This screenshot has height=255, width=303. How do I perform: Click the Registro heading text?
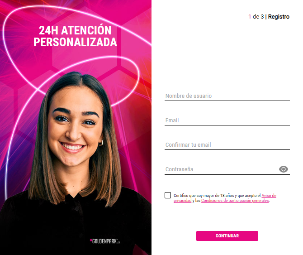pos(279,17)
